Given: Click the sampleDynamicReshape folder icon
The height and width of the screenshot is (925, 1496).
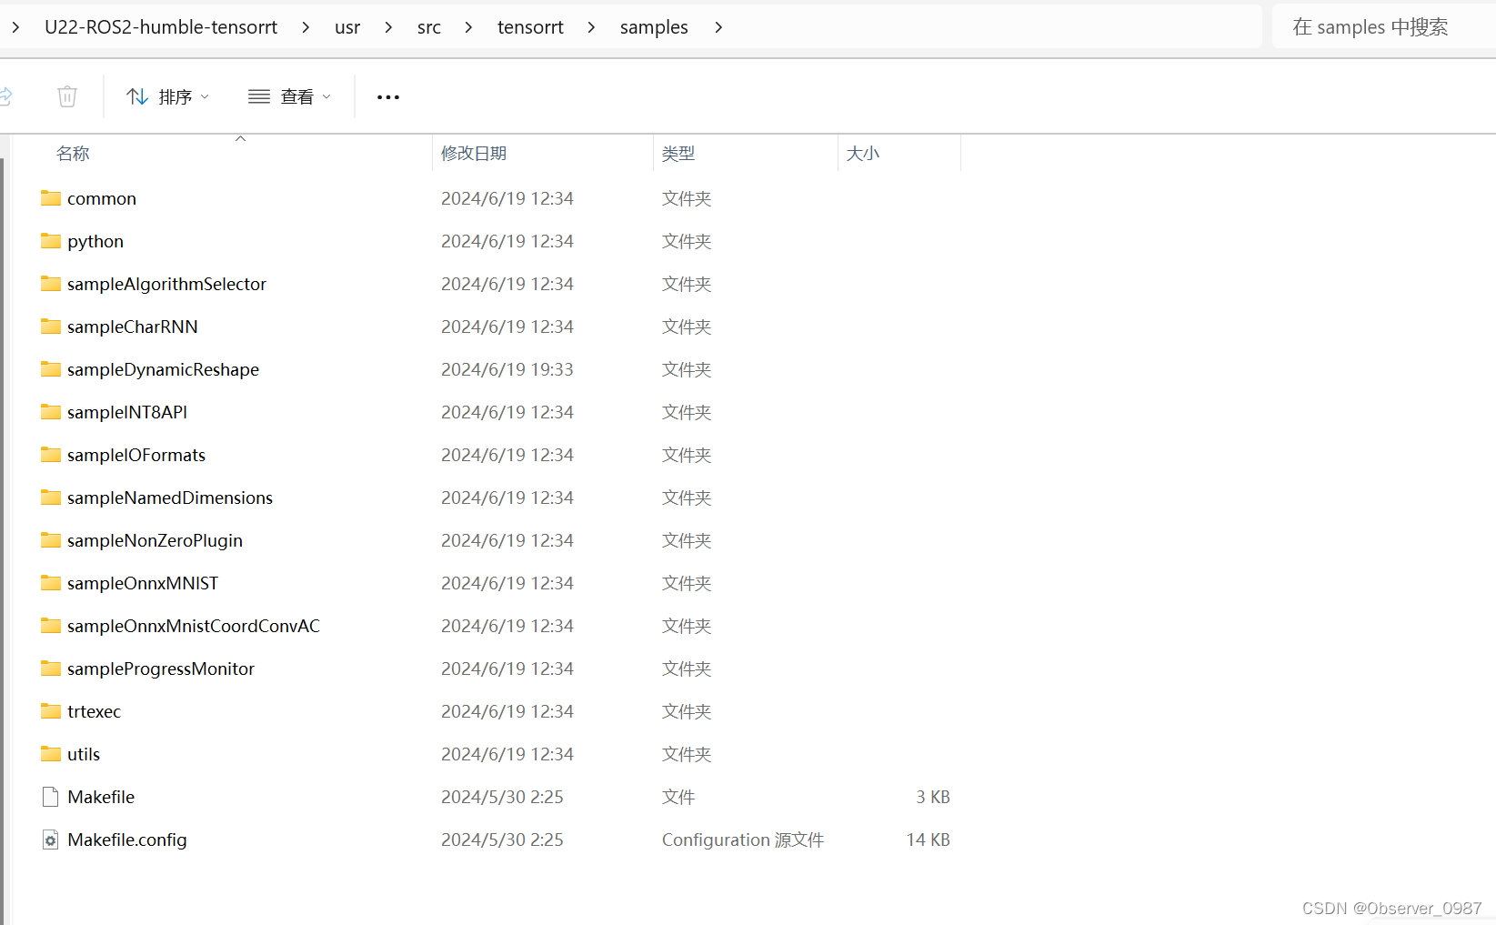Looking at the screenshot, I should (51, 368).
